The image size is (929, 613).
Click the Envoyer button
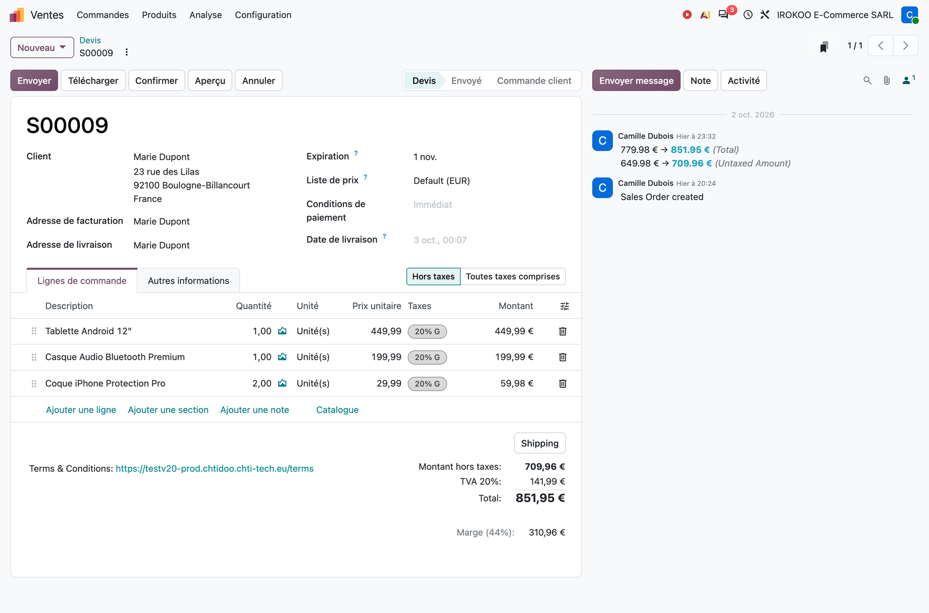(x=34, y=81)
